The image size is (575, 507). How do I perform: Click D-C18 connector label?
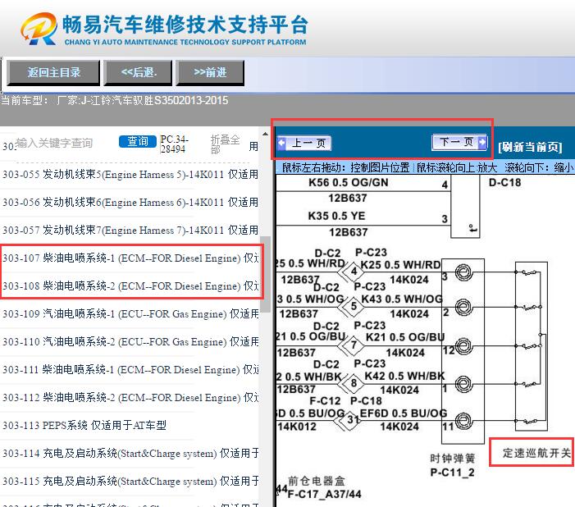[504, 182]
